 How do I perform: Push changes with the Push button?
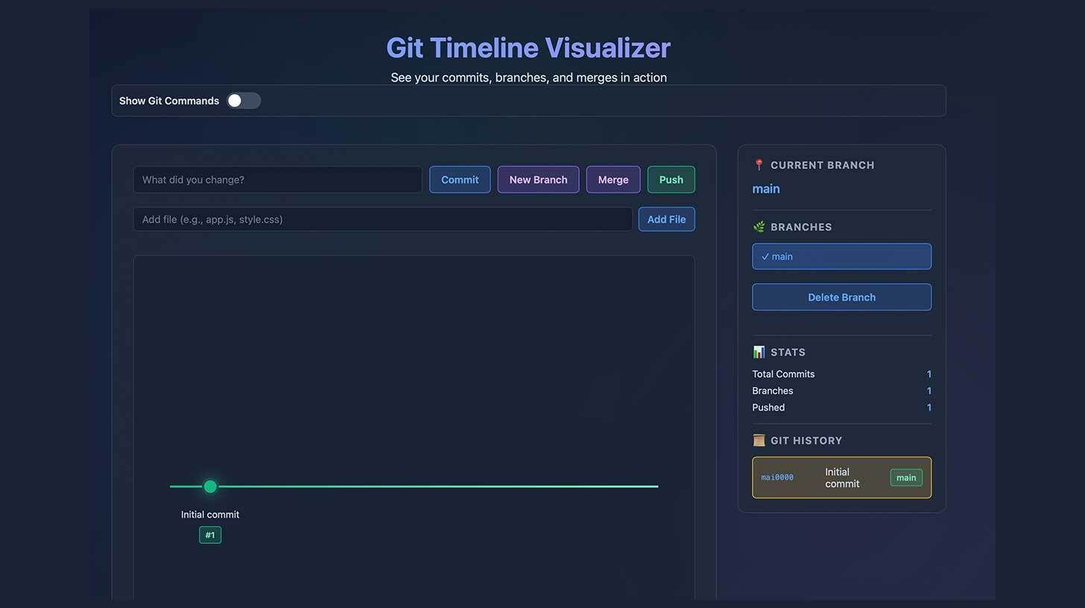click(671, 180)
